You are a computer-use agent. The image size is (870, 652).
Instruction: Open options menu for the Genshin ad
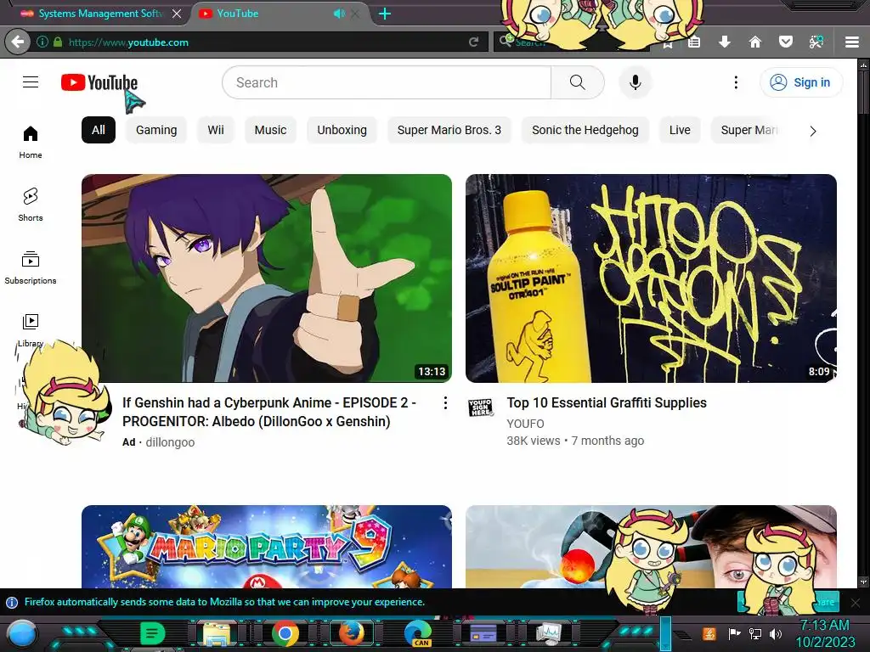point(445,403)
